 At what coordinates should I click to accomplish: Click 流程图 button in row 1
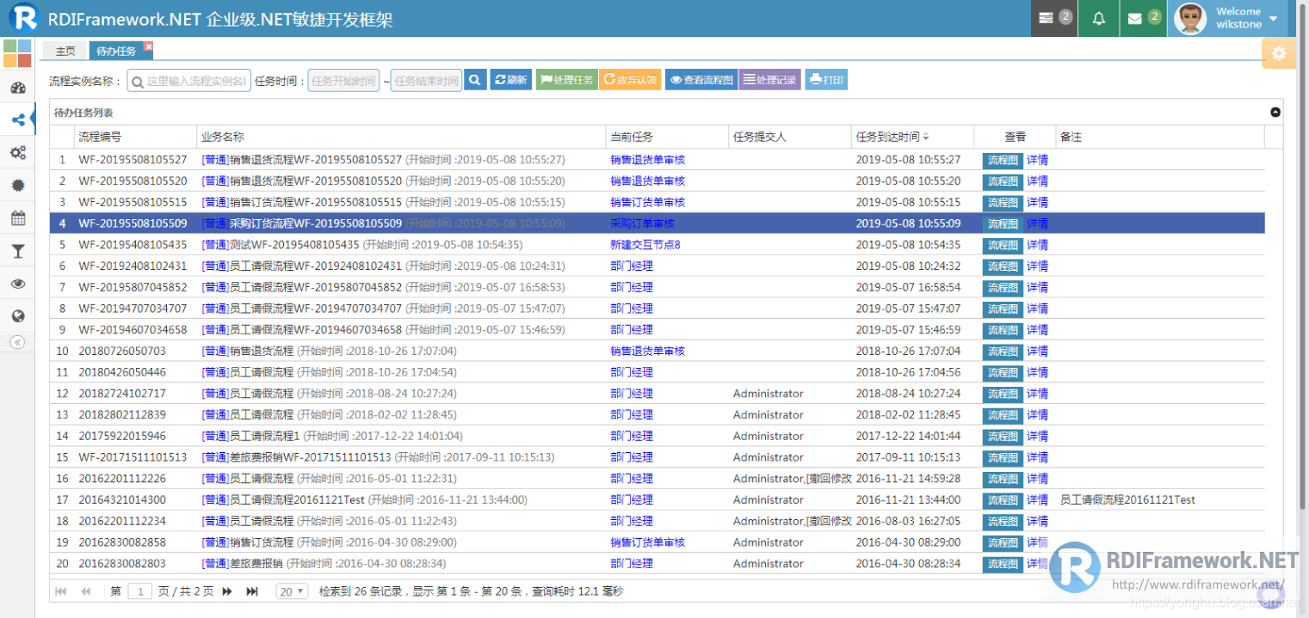coord(1003,160)
